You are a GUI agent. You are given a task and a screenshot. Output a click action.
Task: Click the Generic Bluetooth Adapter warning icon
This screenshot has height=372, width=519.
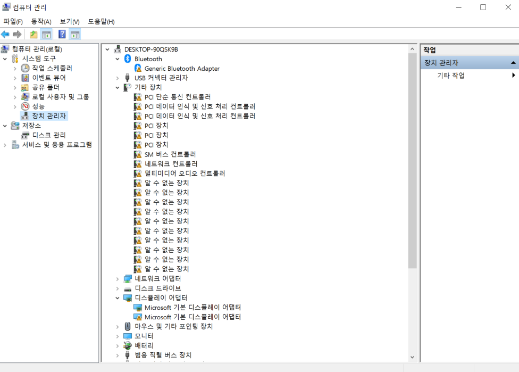[138, 68]
